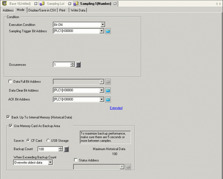Open address picker for ACK Bit Address

(108, 99)
